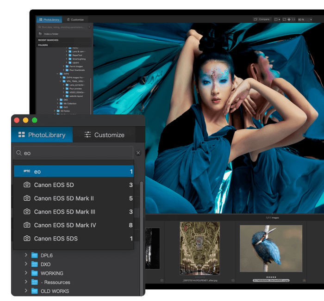The width and height of the screenshot is (324, 301).
Task: Pick the Canon EOS 5D Mark IV suggestion
Action: tap(74, 225)
